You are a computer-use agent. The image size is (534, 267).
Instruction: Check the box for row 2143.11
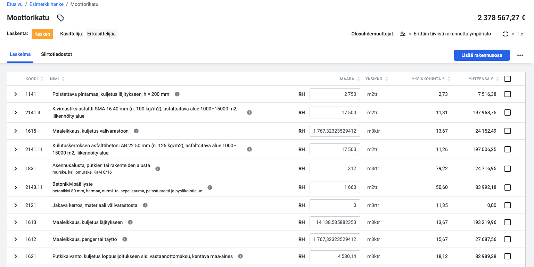click(508, 187)
